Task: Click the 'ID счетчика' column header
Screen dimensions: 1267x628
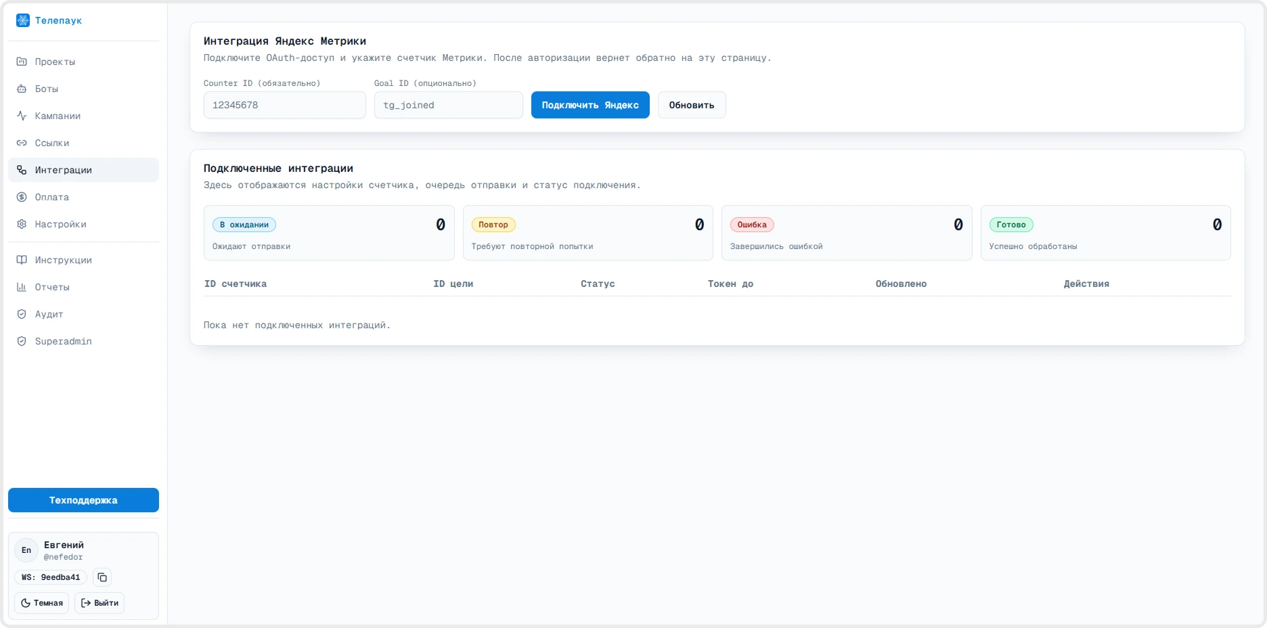Action: [236, 284]
